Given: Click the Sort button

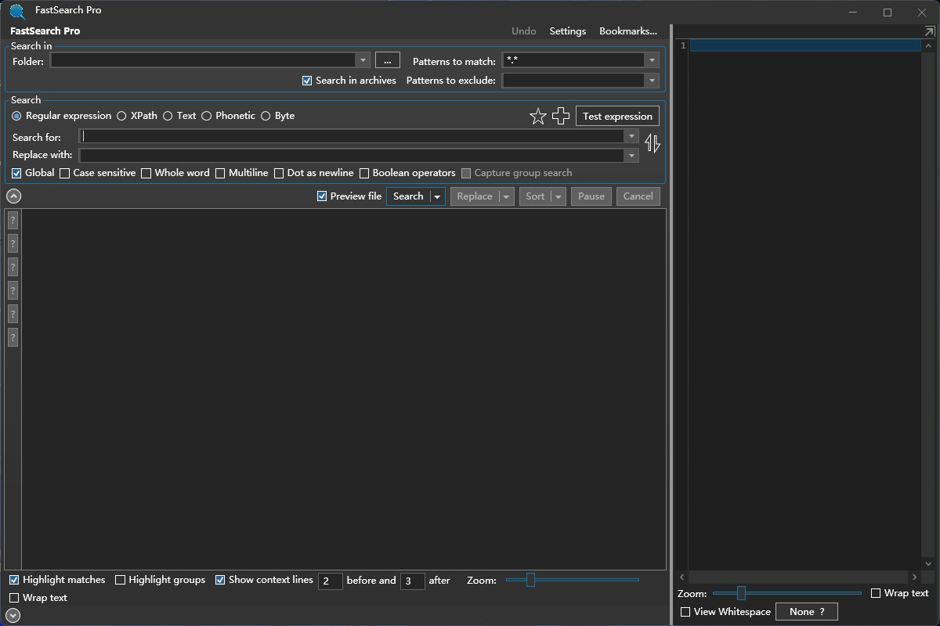Looking at the screenshot, I should point(535,196).
